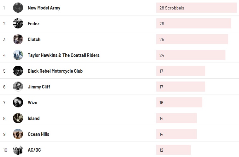
Task: Open Taylor Hawkins & The Coattail Riders link
Action: click(63, 55)
